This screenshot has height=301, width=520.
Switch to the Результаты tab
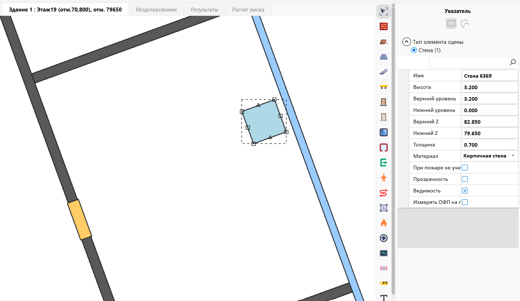(x=204, y=10)
